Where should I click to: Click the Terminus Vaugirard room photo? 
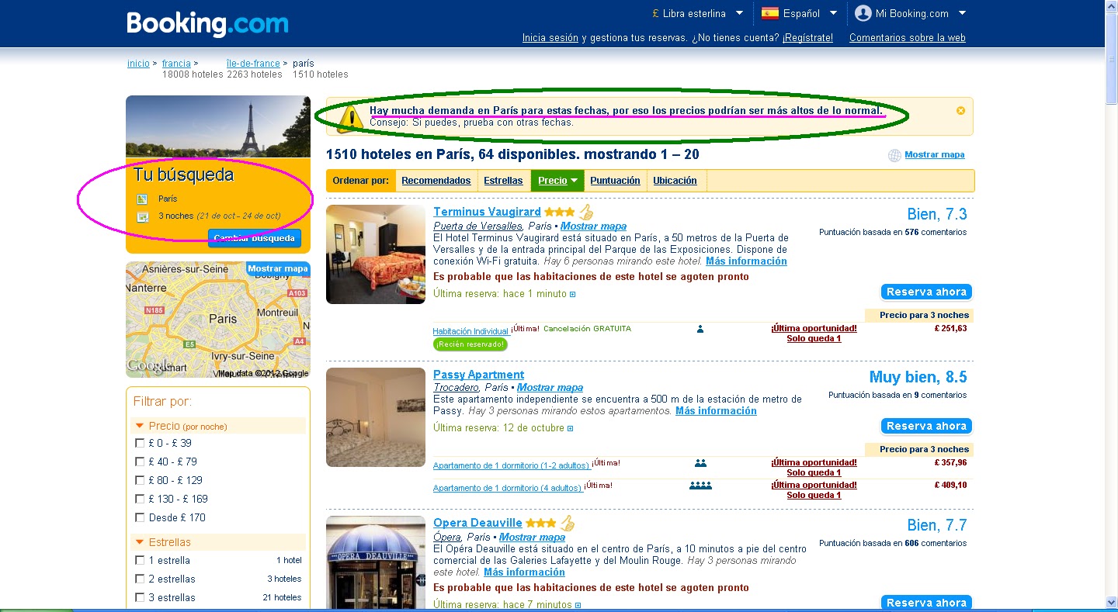point(376,254)
